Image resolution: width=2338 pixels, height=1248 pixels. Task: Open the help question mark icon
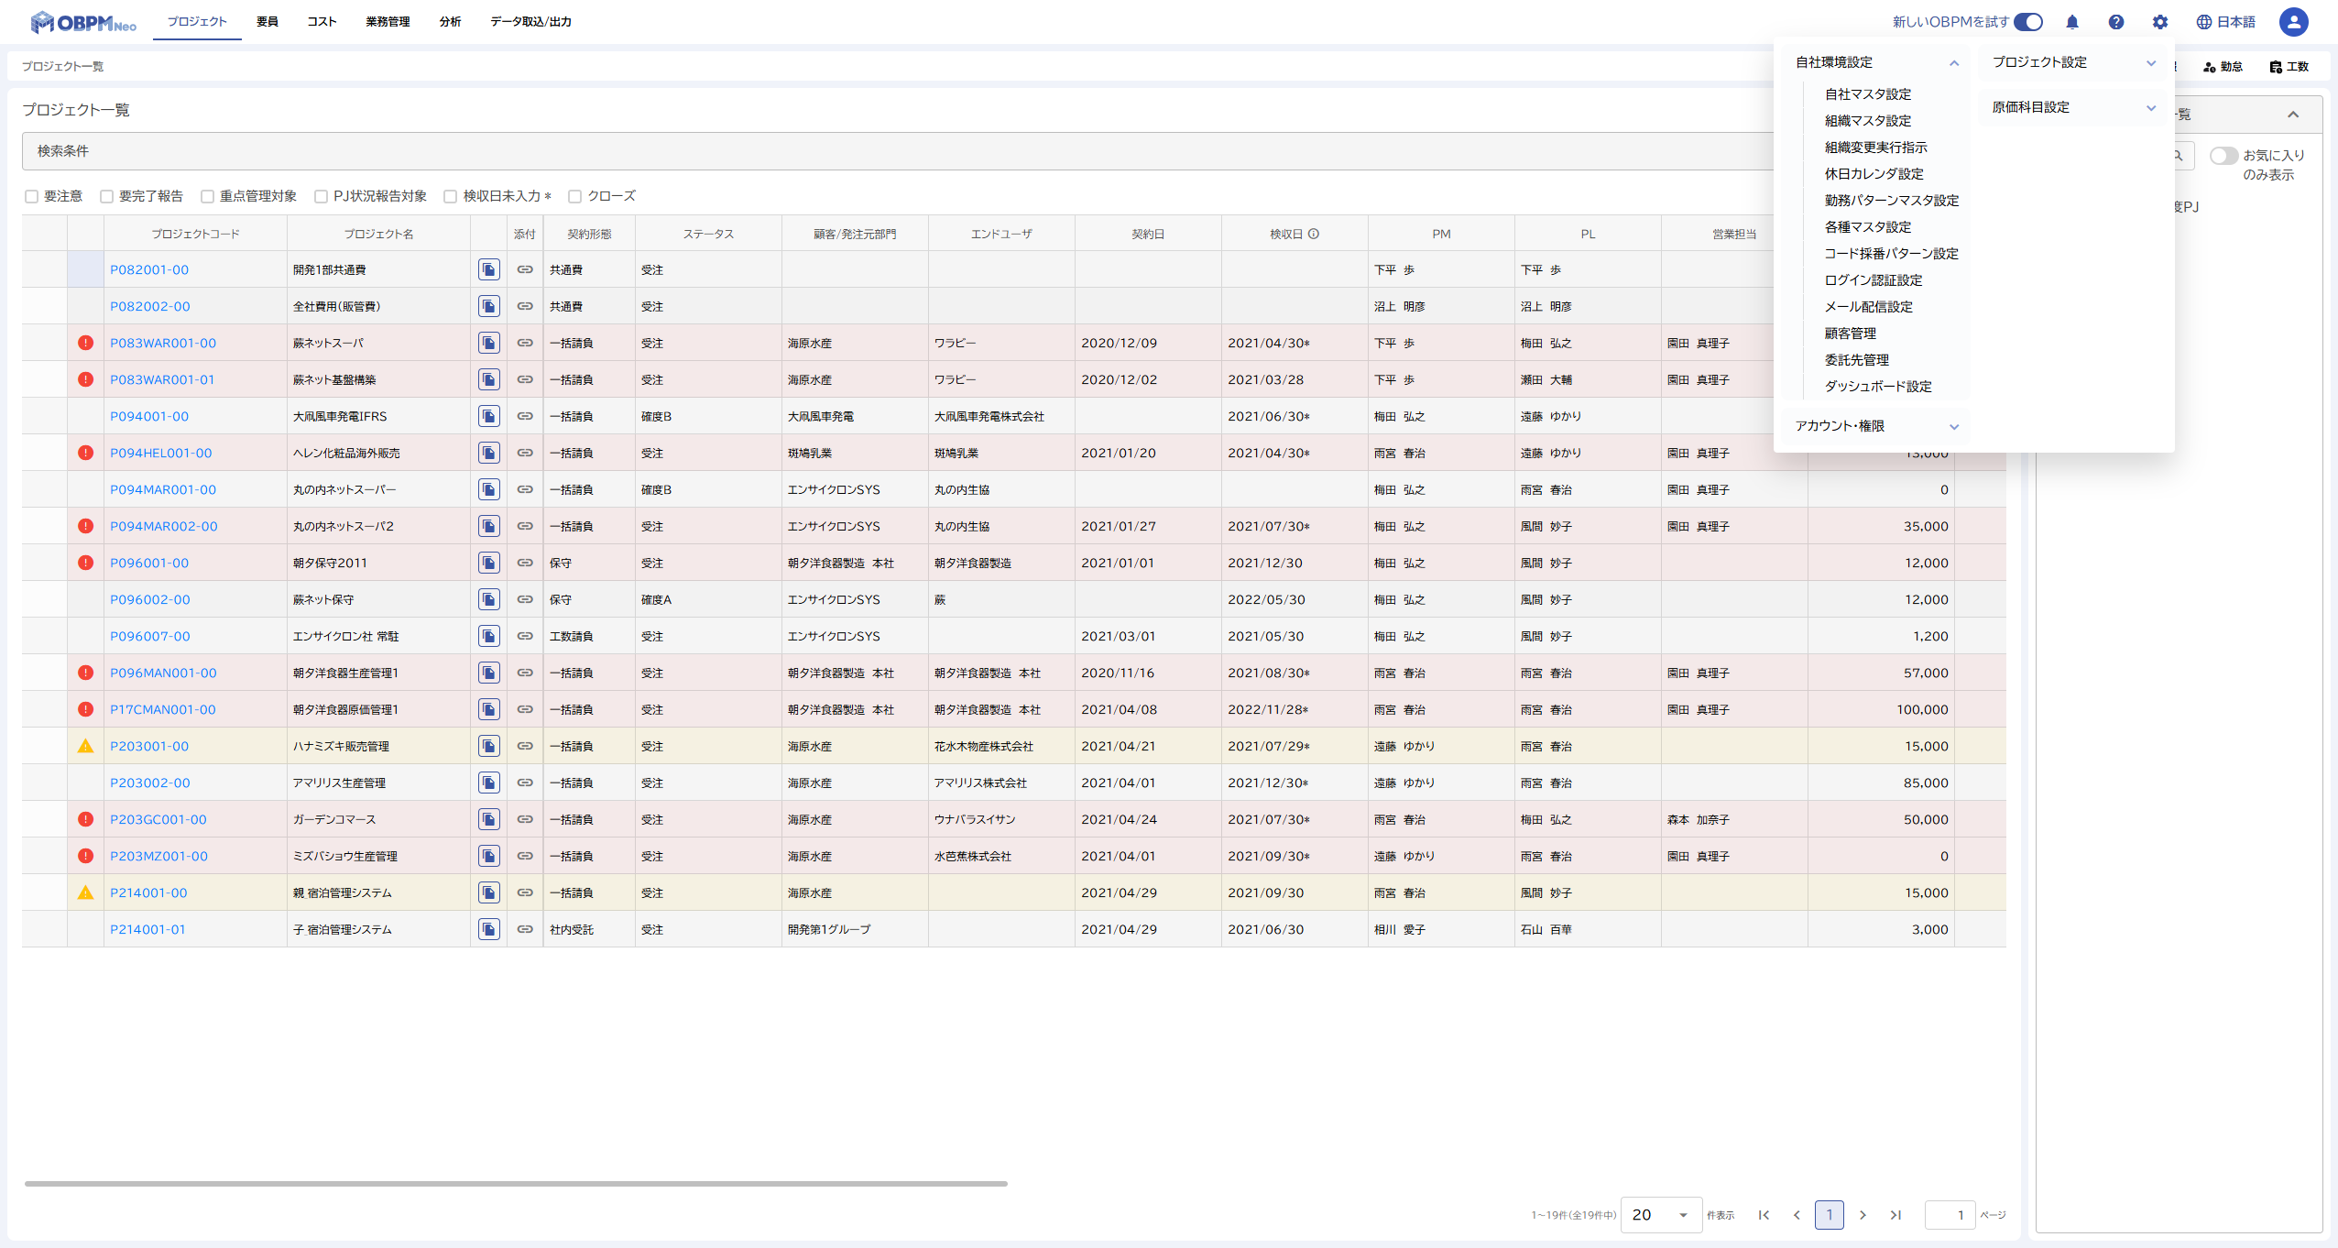point(2115,22)
